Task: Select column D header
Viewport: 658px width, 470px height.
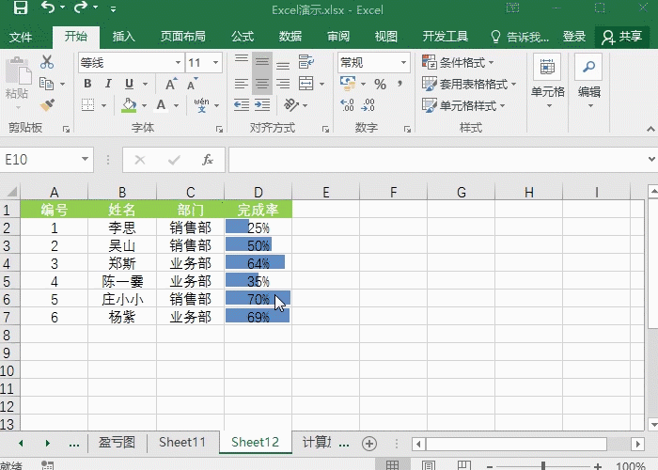Action: coord(258,192)
